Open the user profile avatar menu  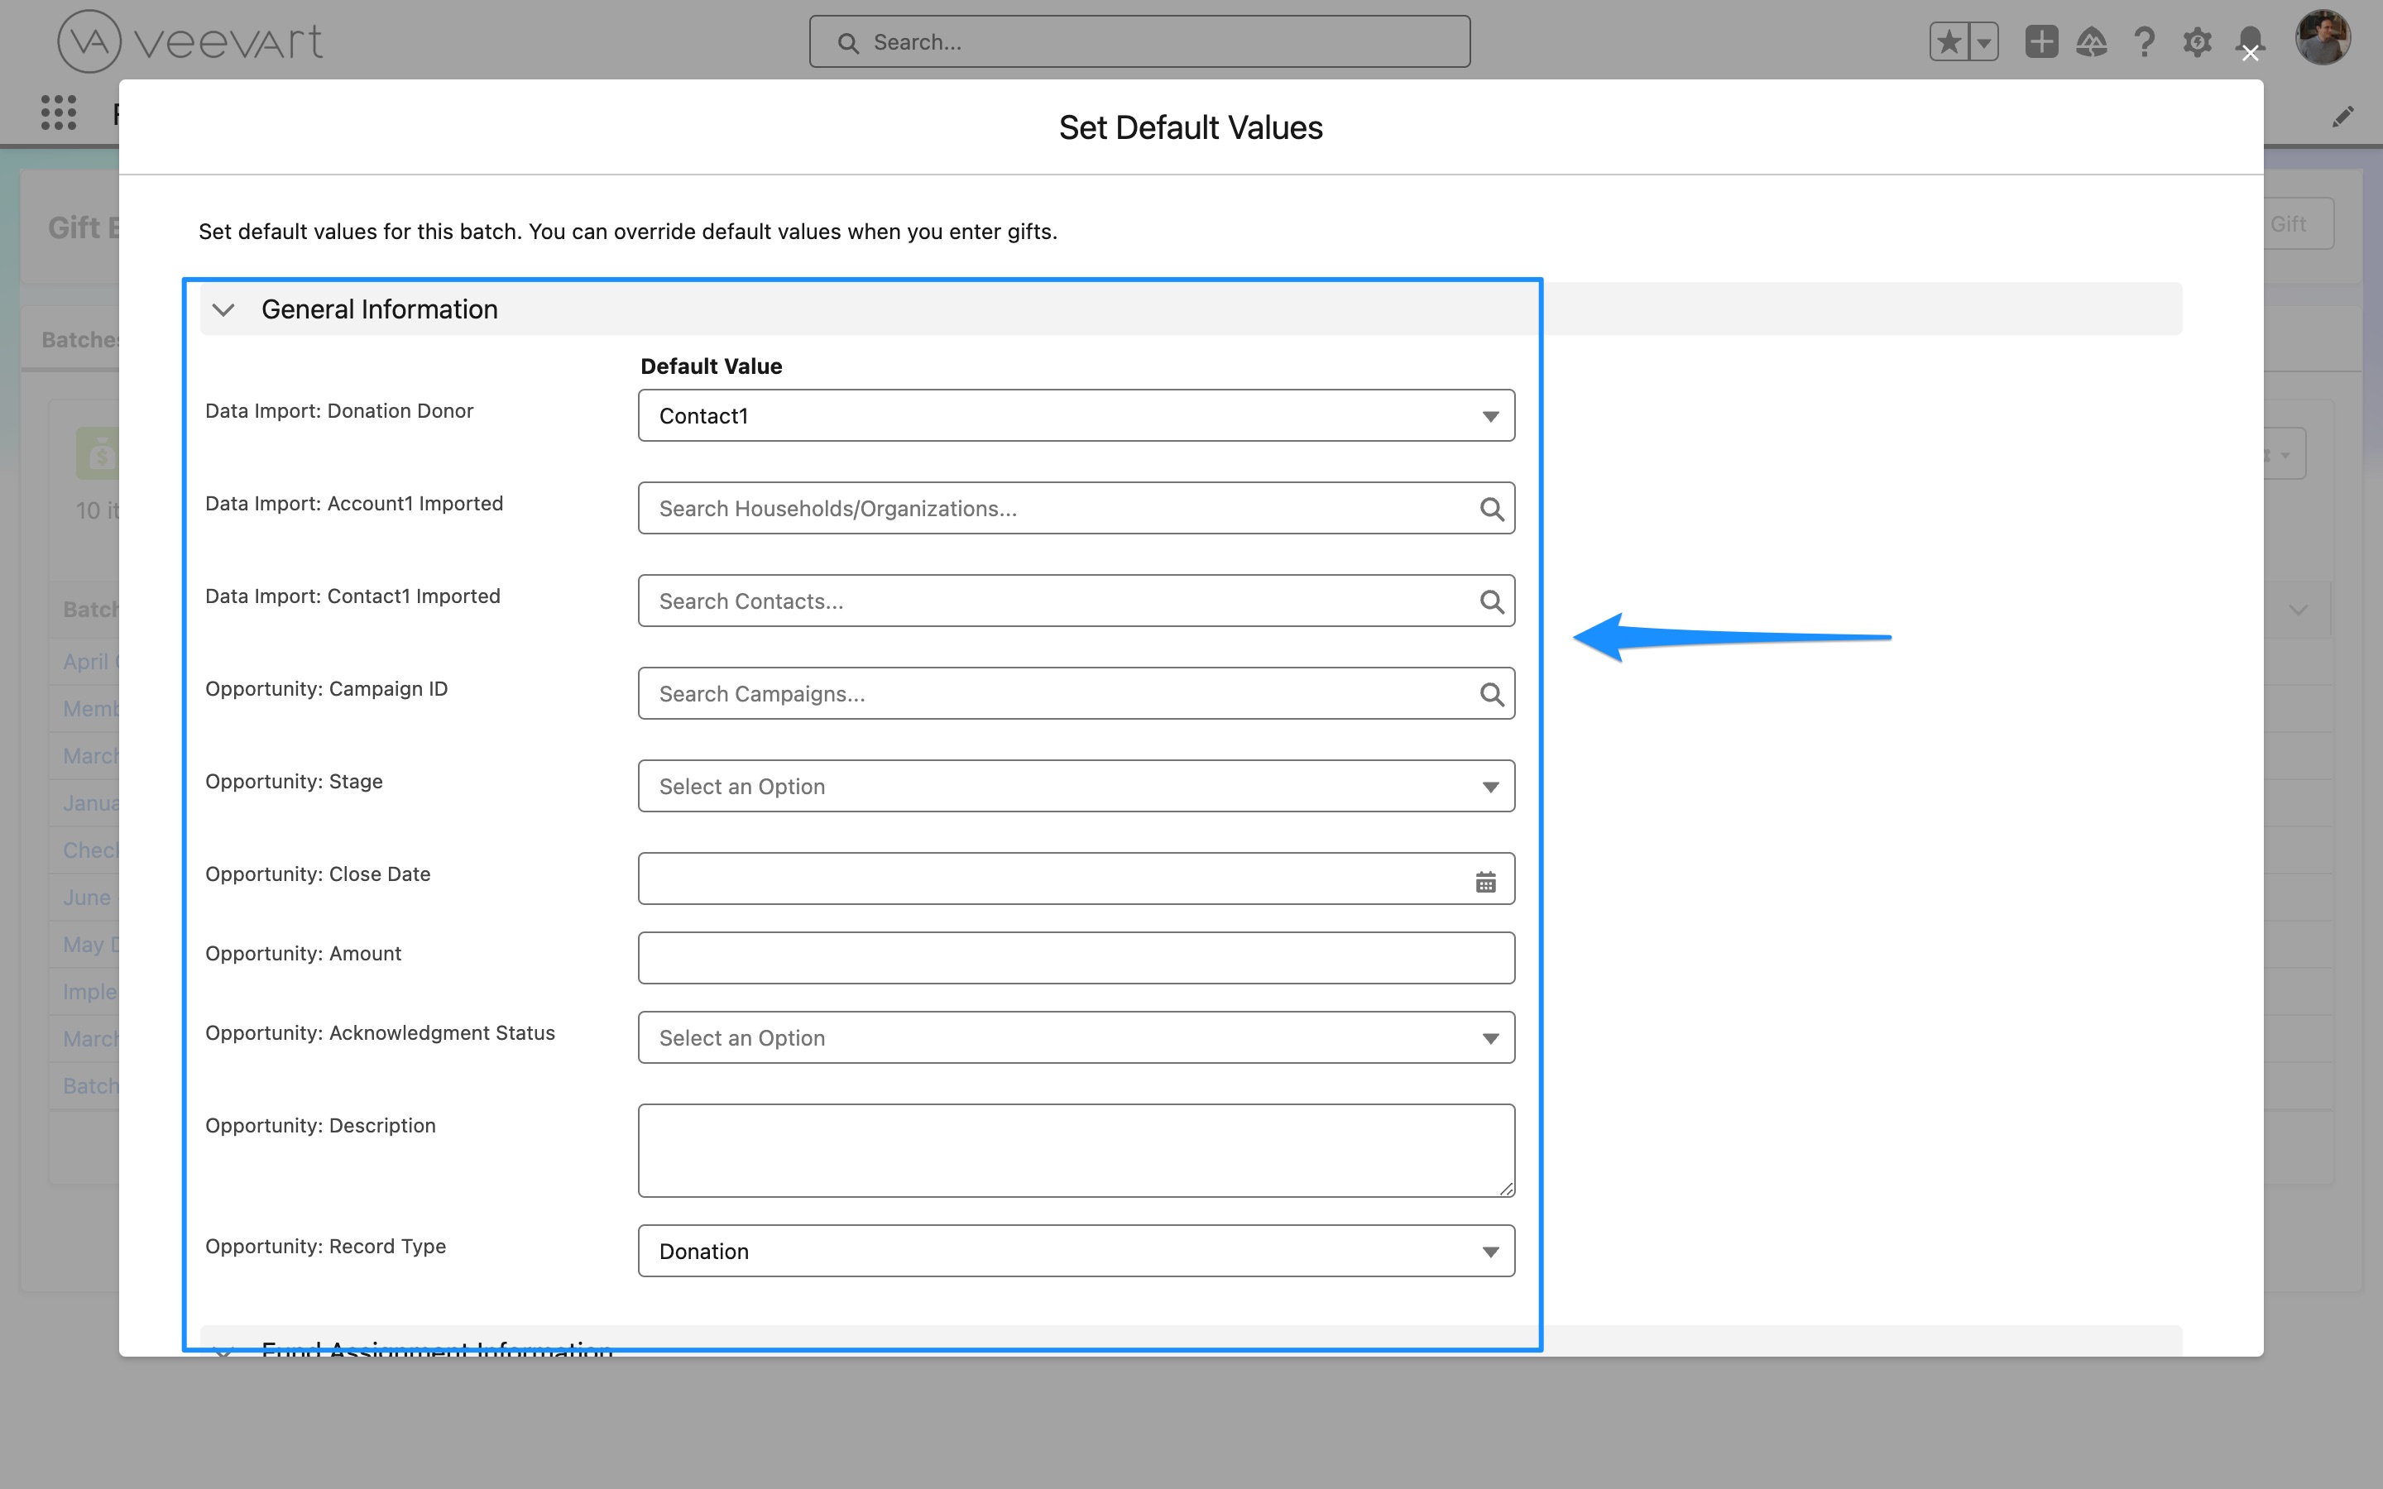pyautogui.click(x=2324, y=37)
